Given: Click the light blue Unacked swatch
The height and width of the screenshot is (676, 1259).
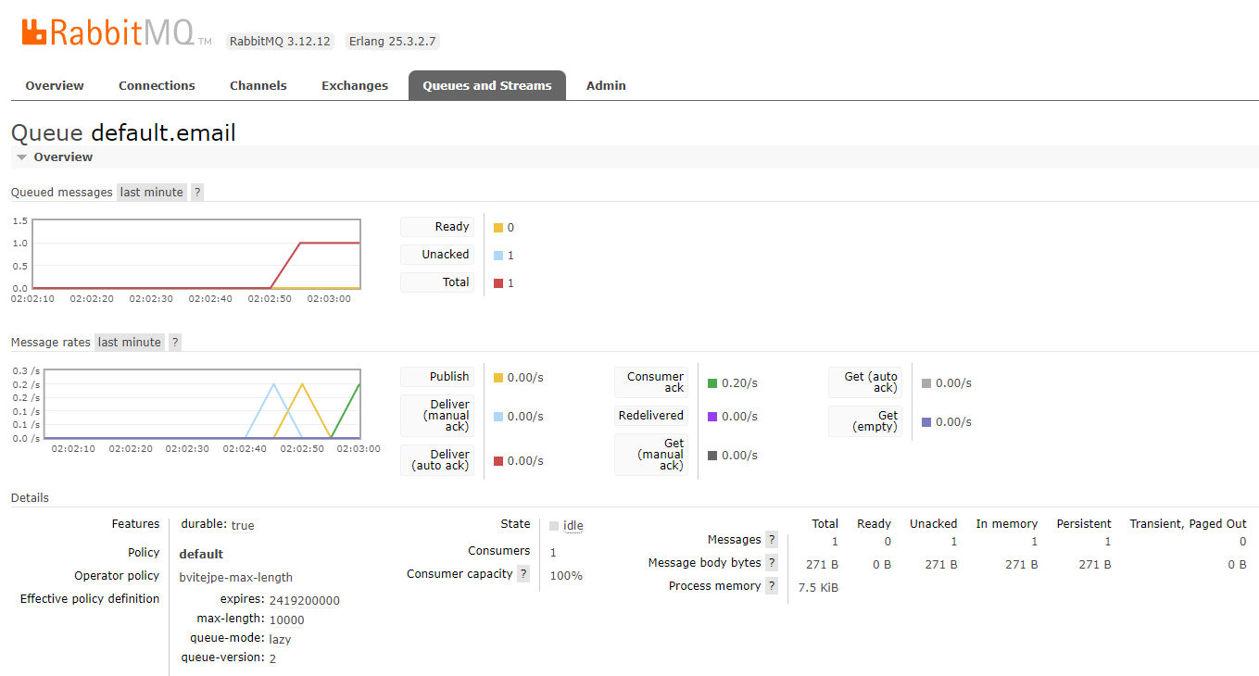Looking at the screenshot, I should tap(498, 256).
